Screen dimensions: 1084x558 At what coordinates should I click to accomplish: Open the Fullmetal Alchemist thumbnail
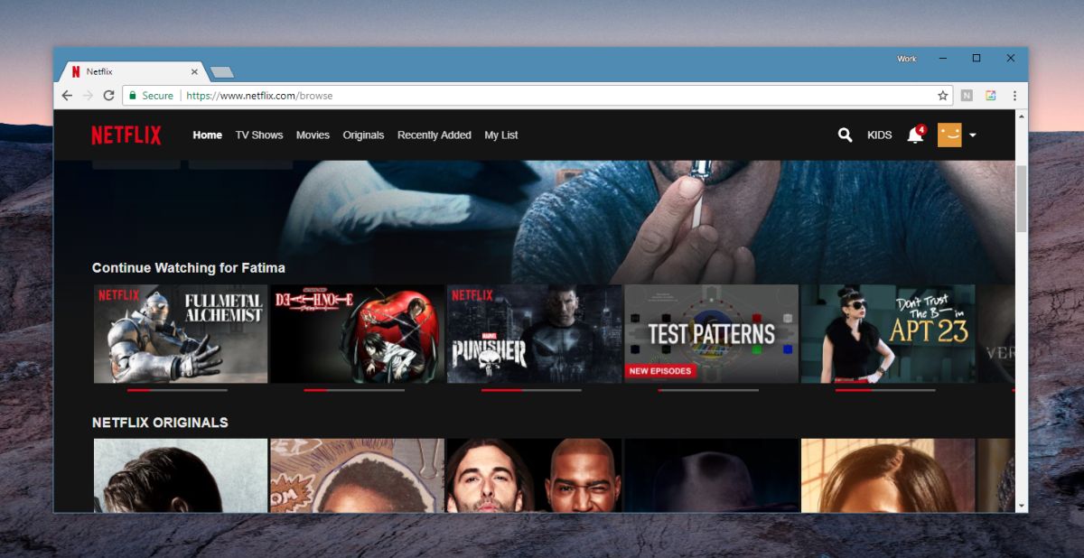click(x=180, y=333)
